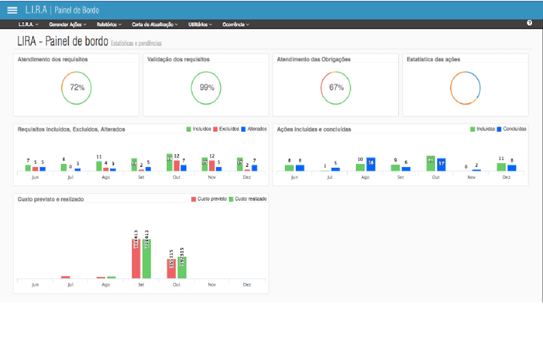
Task: Click the Requisitos Incluídos, Excluídos, Alterados heading
Action: 71,129
